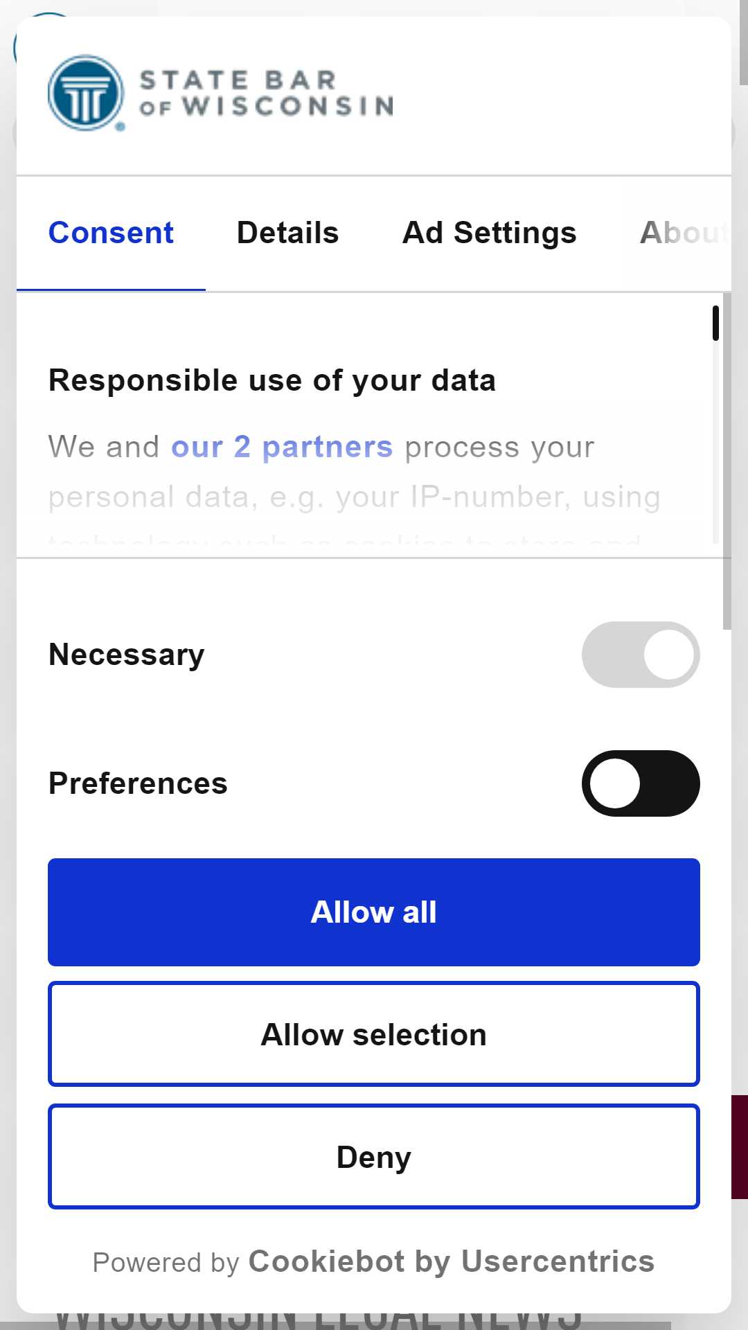Click the Necessary category label

coord(127,655)
